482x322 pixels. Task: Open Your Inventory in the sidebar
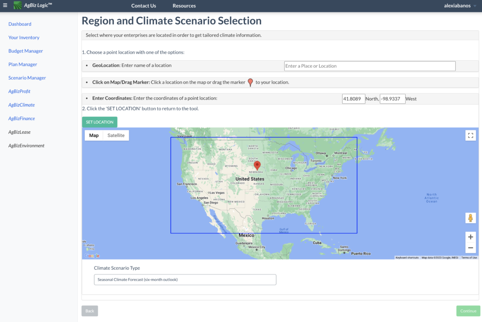[x=24, y=38]
